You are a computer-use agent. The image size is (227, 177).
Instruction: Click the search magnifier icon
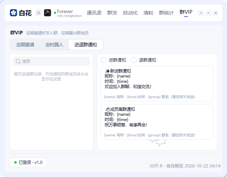click(x=18, y=61)
